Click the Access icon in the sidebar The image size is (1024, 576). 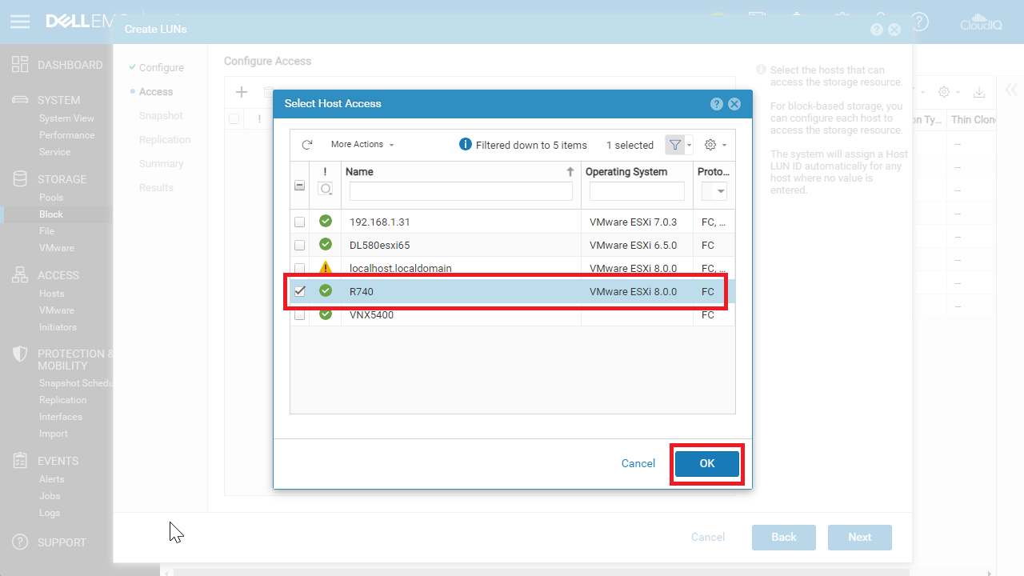(21, 275)
